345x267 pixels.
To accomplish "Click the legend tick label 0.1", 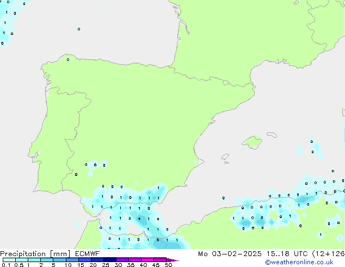I will 5,265.
